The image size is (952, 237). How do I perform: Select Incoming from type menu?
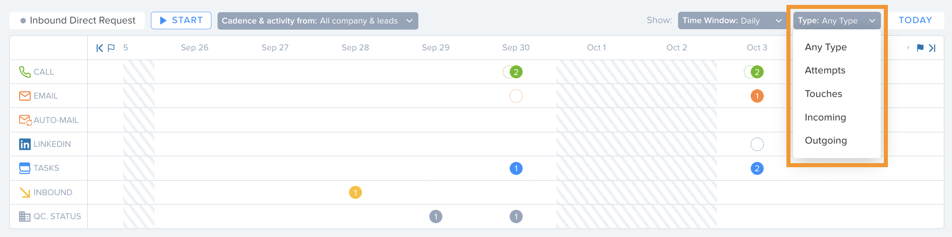825,117
